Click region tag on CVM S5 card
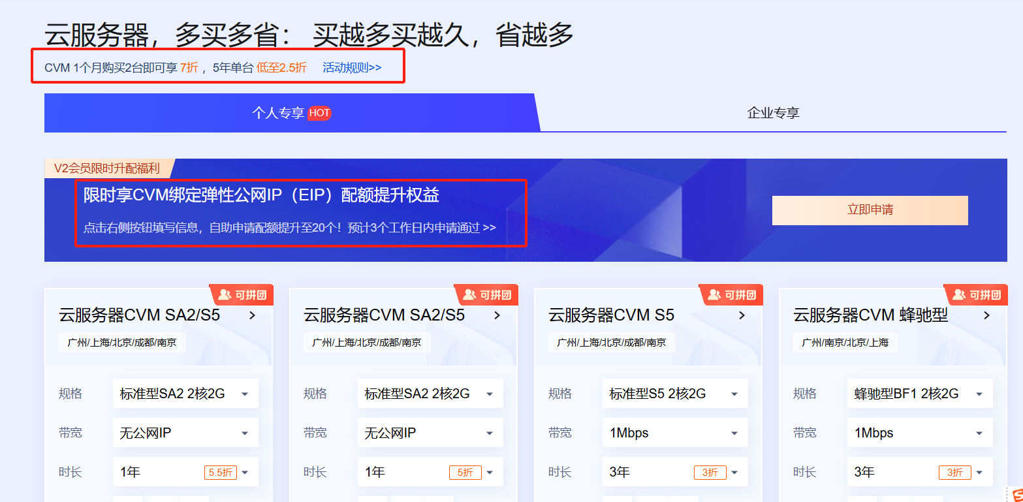This screenshot has height=502, width=1023. click(612, 342)
